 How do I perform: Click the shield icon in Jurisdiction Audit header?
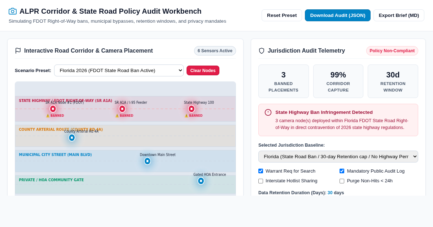(262, 51)
